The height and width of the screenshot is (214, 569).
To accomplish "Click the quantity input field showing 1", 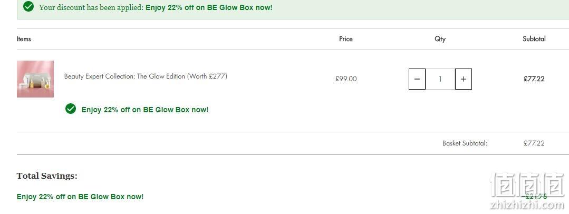I will 440,79.
